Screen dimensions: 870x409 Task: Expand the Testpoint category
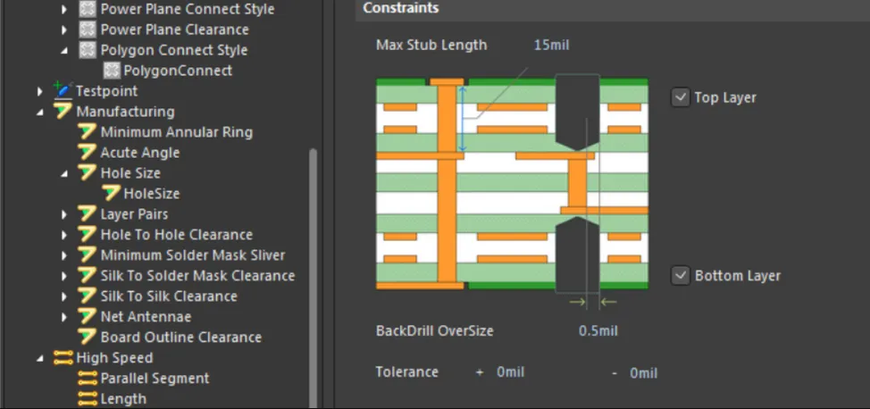point(40,91)
